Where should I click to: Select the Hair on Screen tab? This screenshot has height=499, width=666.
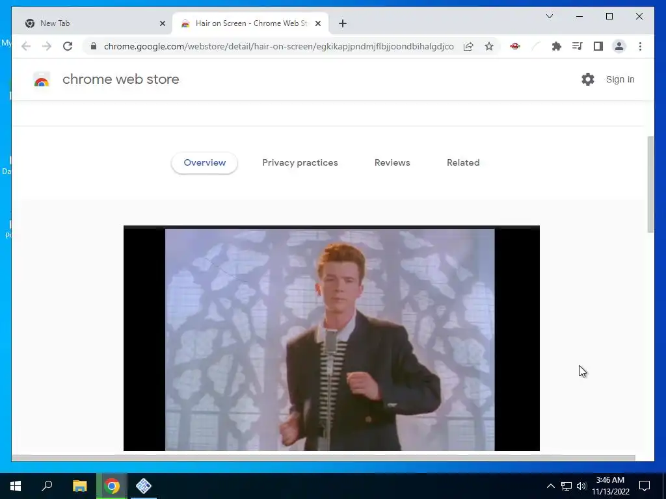250,23
